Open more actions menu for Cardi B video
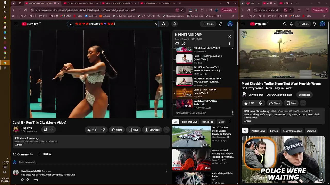The height and width of the screenshot is (185, 330). (x=167, y=130)
